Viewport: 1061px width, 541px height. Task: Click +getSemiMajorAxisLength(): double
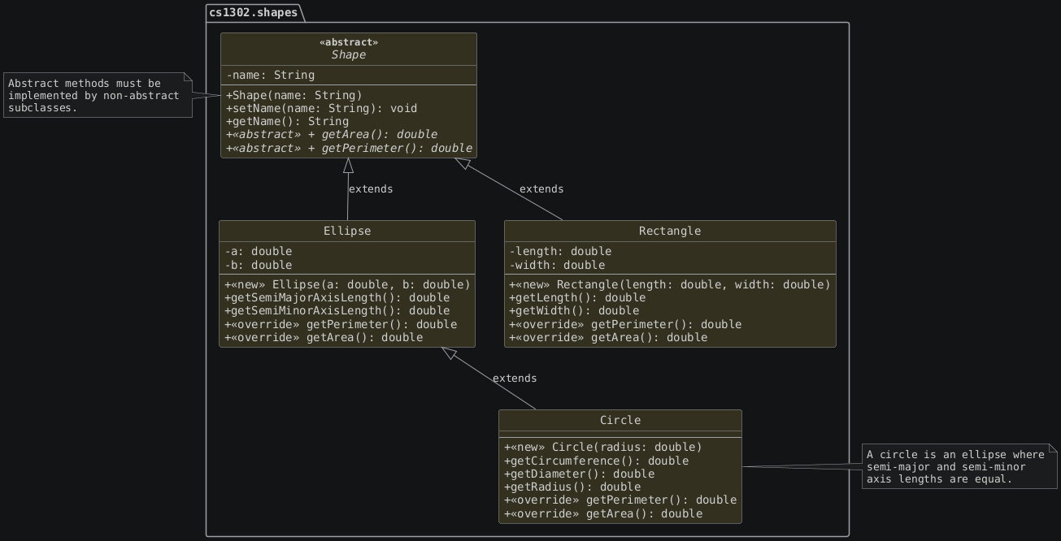tap(337, 297)
